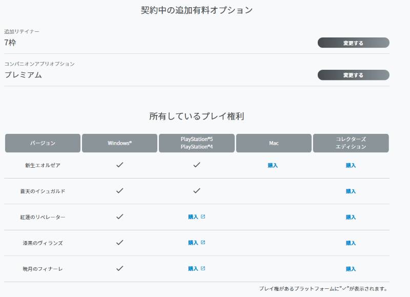Click the 追加リテイナー label

tap(22, 32)
